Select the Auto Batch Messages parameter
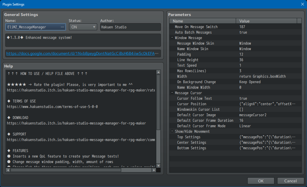 pos(235,32)
